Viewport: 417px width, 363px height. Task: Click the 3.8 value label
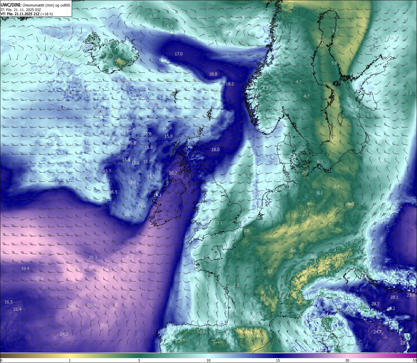point(246,231)
